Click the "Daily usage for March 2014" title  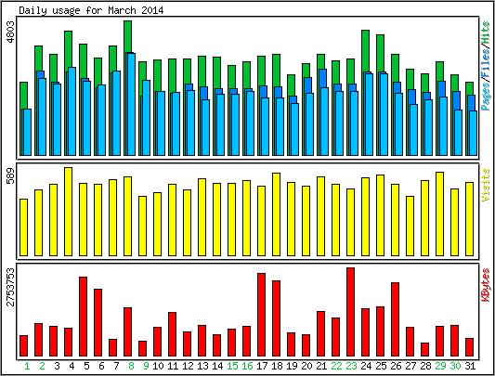click(x=91, y=10)
